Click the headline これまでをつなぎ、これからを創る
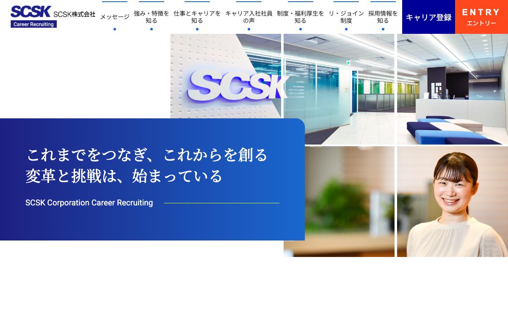 pyautogui.click(x=147, y=155)
